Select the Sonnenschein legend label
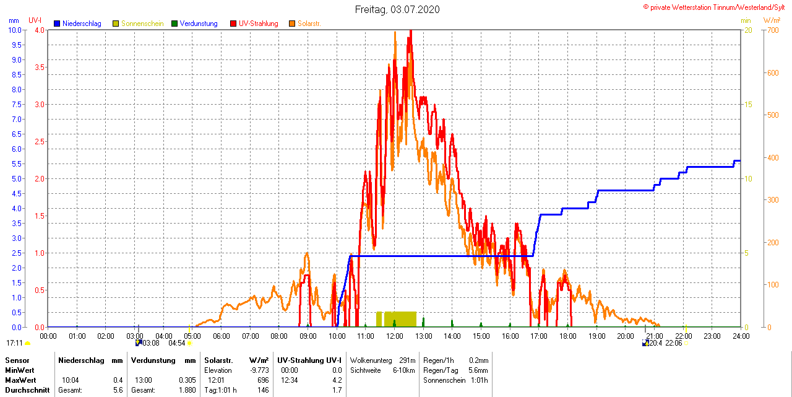 point(142,24)
